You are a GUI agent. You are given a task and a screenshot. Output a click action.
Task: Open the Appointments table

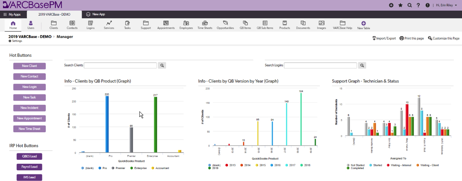pos(166,25)
